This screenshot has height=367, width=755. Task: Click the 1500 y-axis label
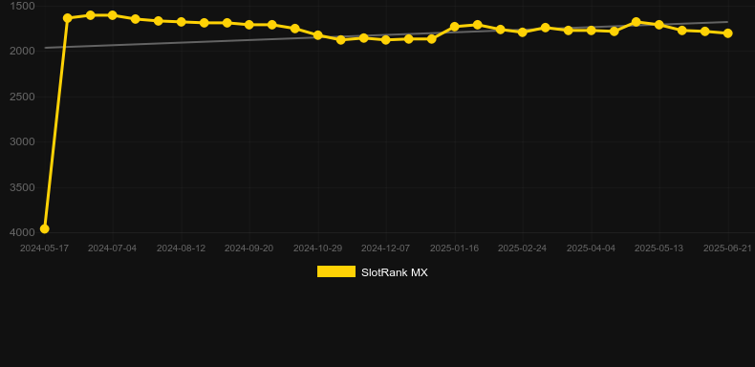[x=22, y=6]
